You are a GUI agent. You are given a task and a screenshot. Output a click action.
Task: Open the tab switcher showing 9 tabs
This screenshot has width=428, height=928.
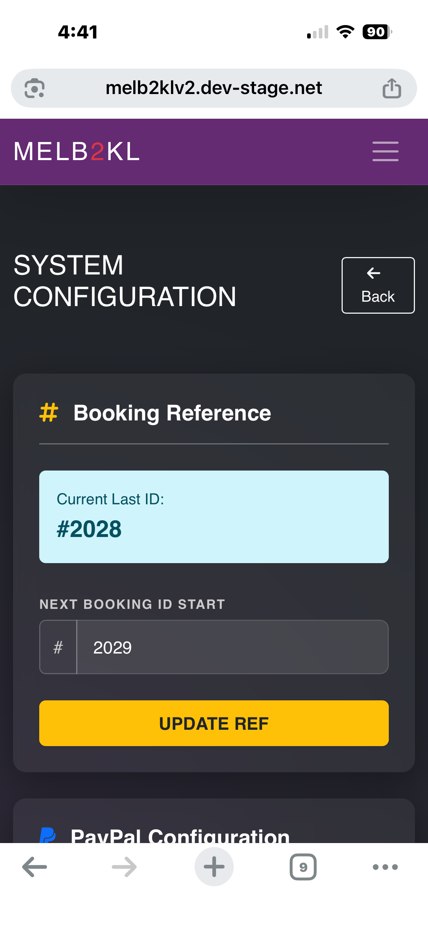click(303, 867)
